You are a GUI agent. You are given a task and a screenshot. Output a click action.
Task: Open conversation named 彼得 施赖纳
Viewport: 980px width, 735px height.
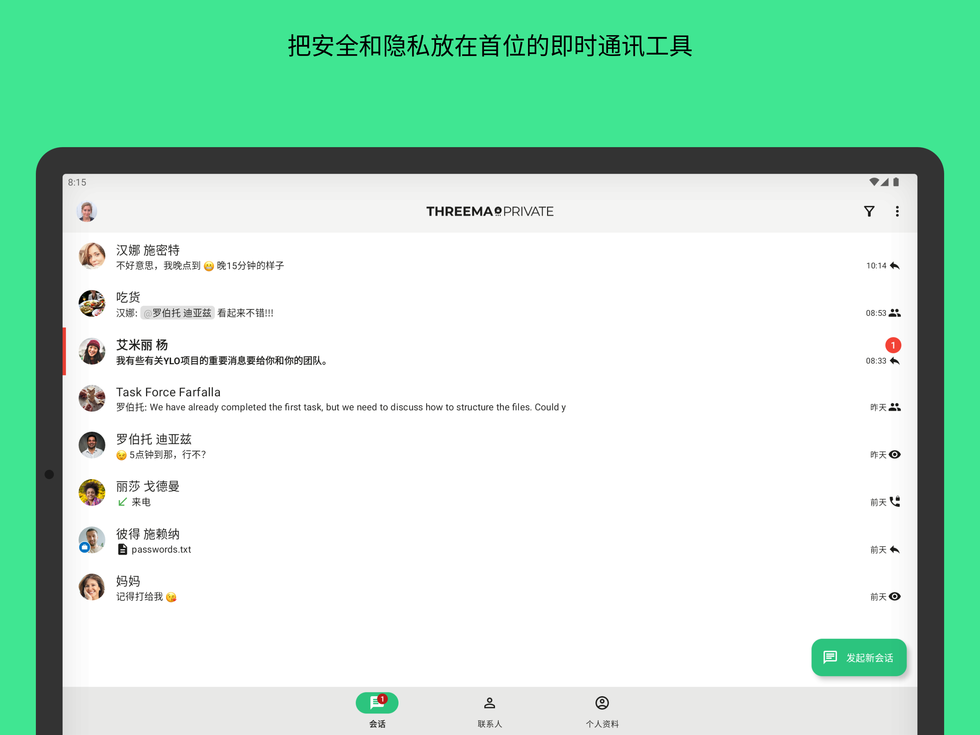point(148,534)
